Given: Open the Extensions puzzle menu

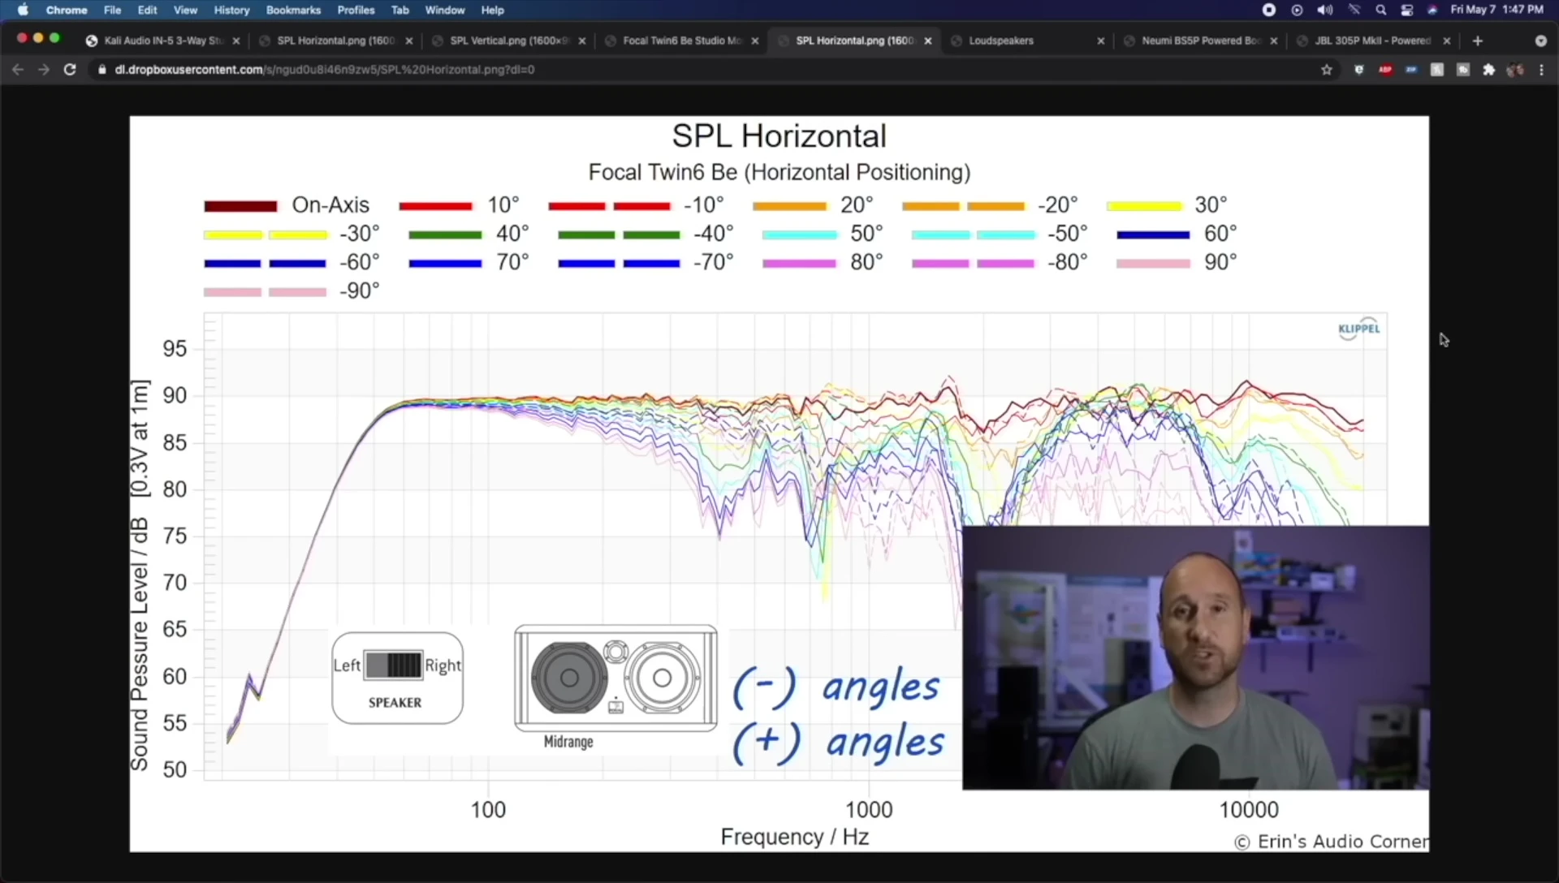Looking at the screenshot, I should [1489, 70].
